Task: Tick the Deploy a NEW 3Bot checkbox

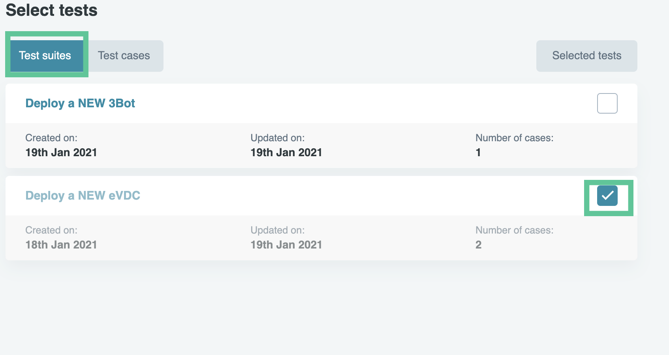Action: point(607,103)
